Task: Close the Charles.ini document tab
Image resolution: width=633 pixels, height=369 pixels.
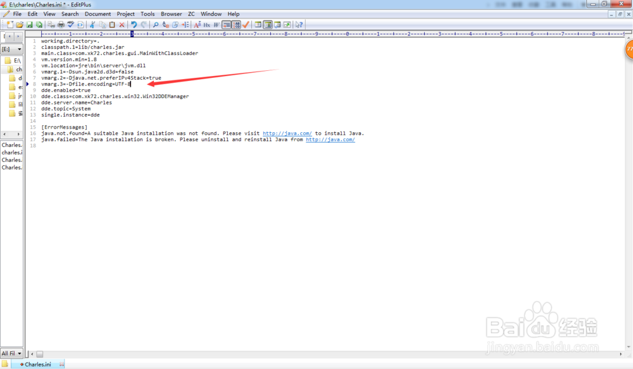Action: (x=62, y=364)
